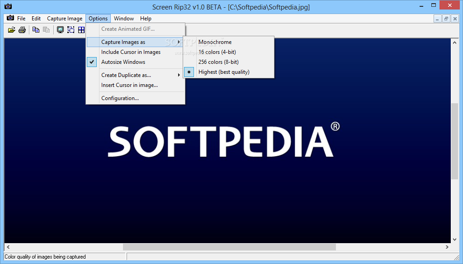Open the Help menu
The image size is (463, 264).
point(146,18)
